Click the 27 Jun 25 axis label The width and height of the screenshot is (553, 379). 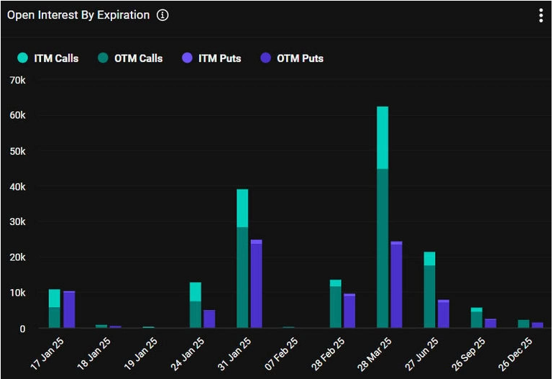[421, 354]
